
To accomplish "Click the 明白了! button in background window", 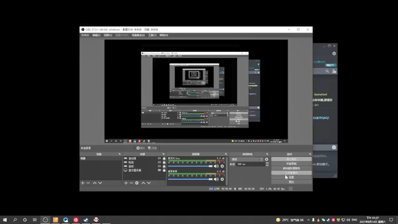I will (330, 65).
